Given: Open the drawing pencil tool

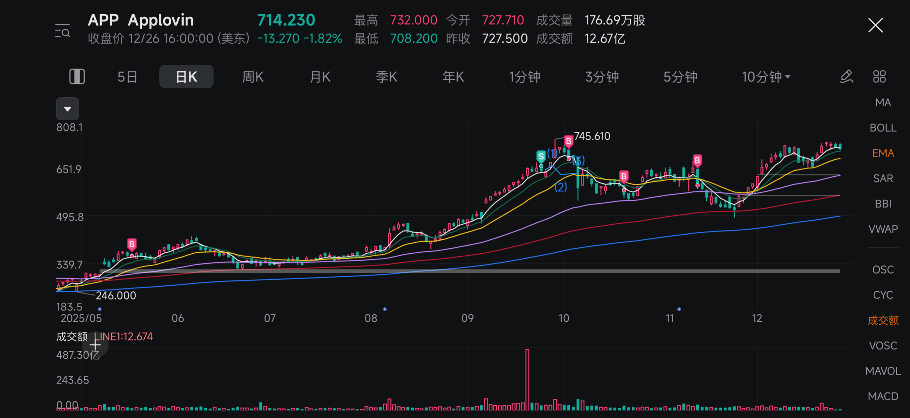Looking at the screenshot, I should point(847,77).
